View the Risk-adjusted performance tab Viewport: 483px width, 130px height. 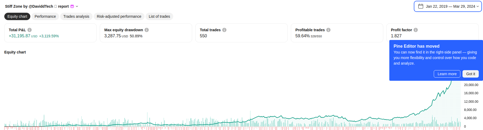(119, 16)
